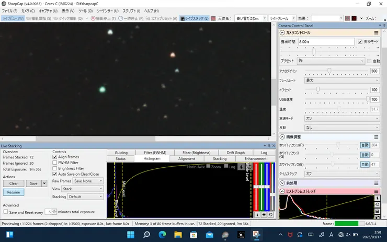
Task: Open Microsoft Edge from the taskbar
Action: 162,235
